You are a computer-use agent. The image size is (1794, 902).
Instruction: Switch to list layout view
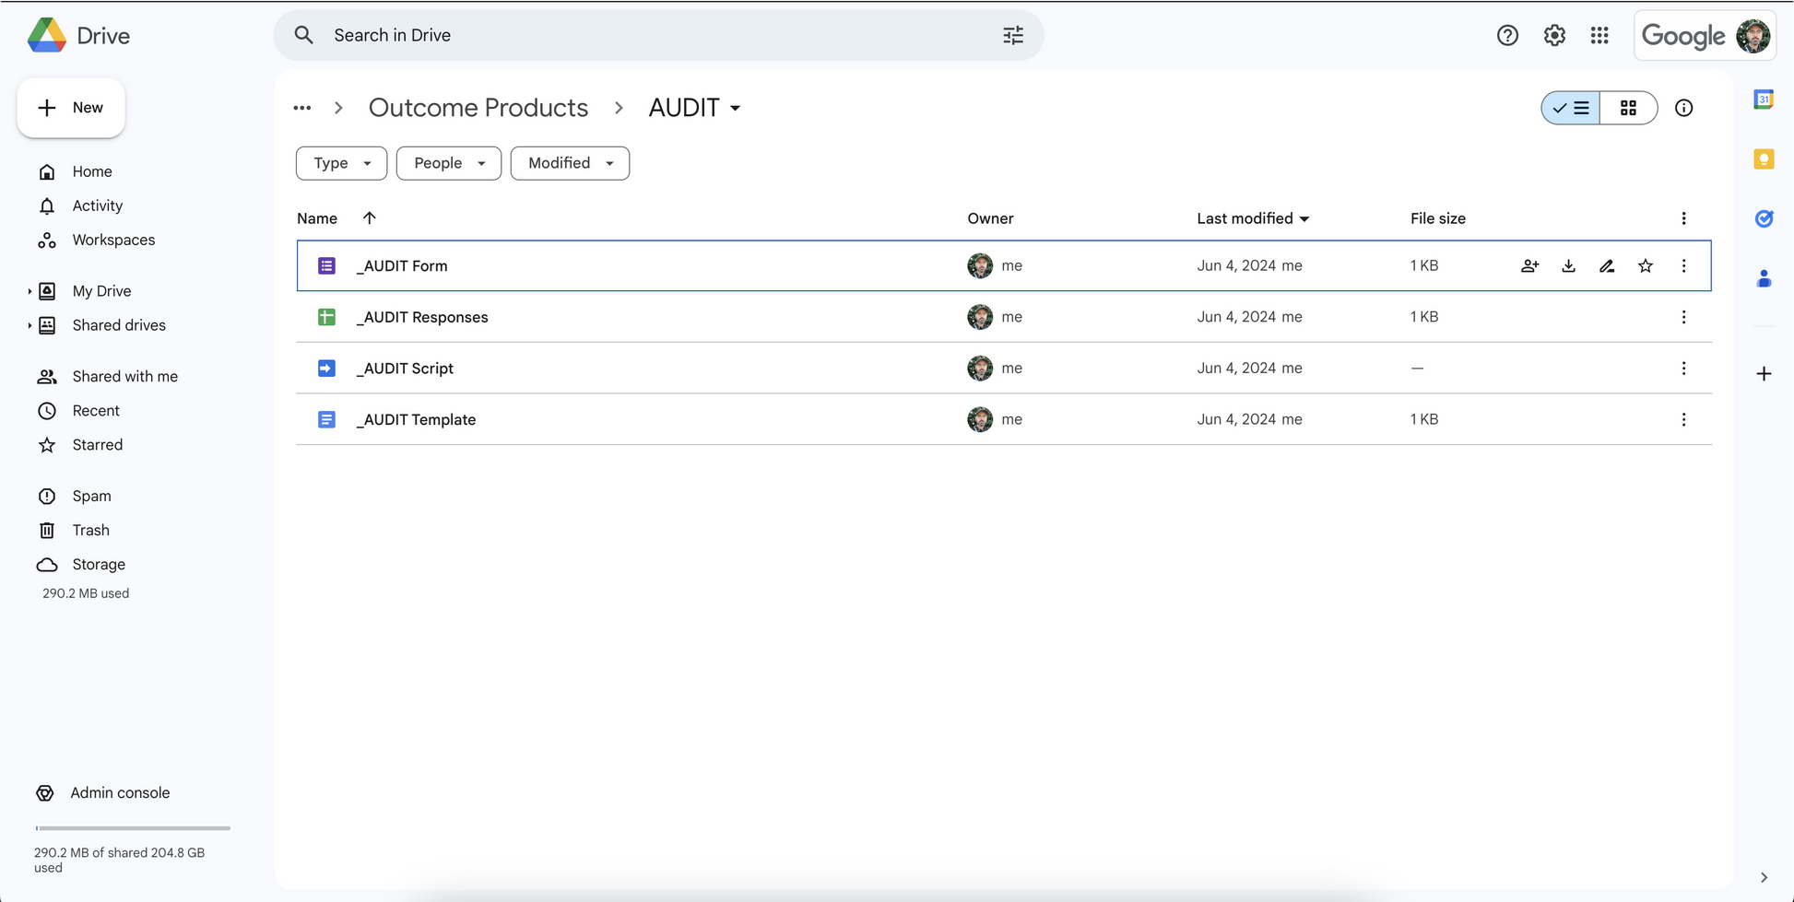point(1571,108)
